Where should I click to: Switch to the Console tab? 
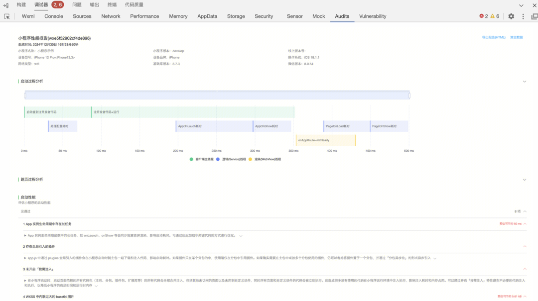[53, 16]
